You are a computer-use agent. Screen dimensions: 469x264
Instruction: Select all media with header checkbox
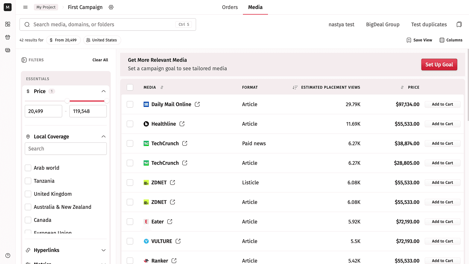tap(130, 87)
